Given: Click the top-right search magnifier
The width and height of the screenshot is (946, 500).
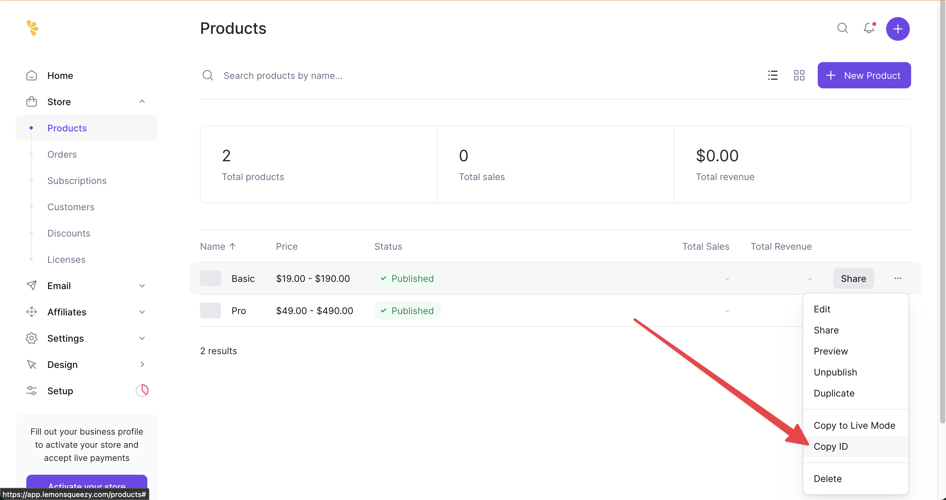Looking at the screenshot, I should (842, 28).
